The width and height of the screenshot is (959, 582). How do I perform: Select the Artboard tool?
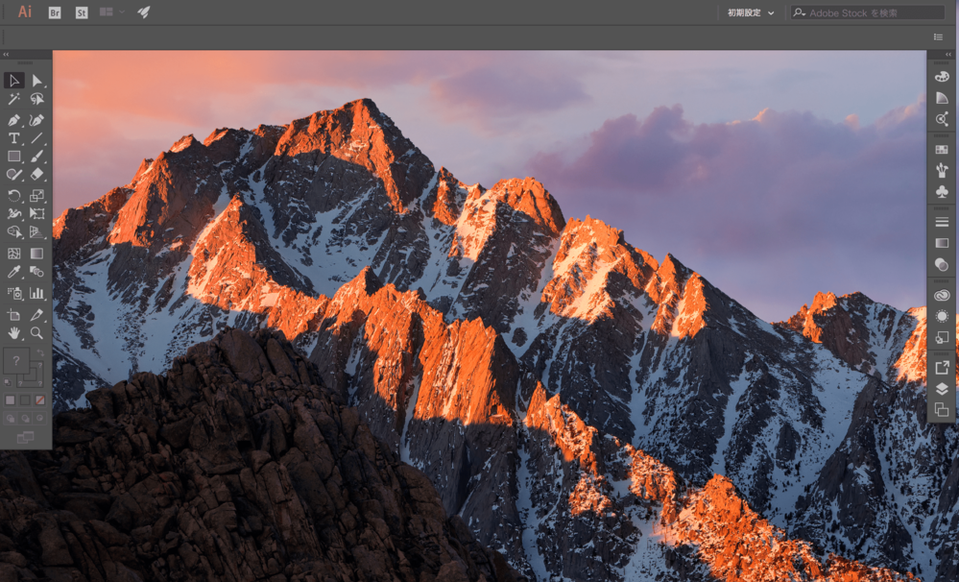tap(14, 315)
